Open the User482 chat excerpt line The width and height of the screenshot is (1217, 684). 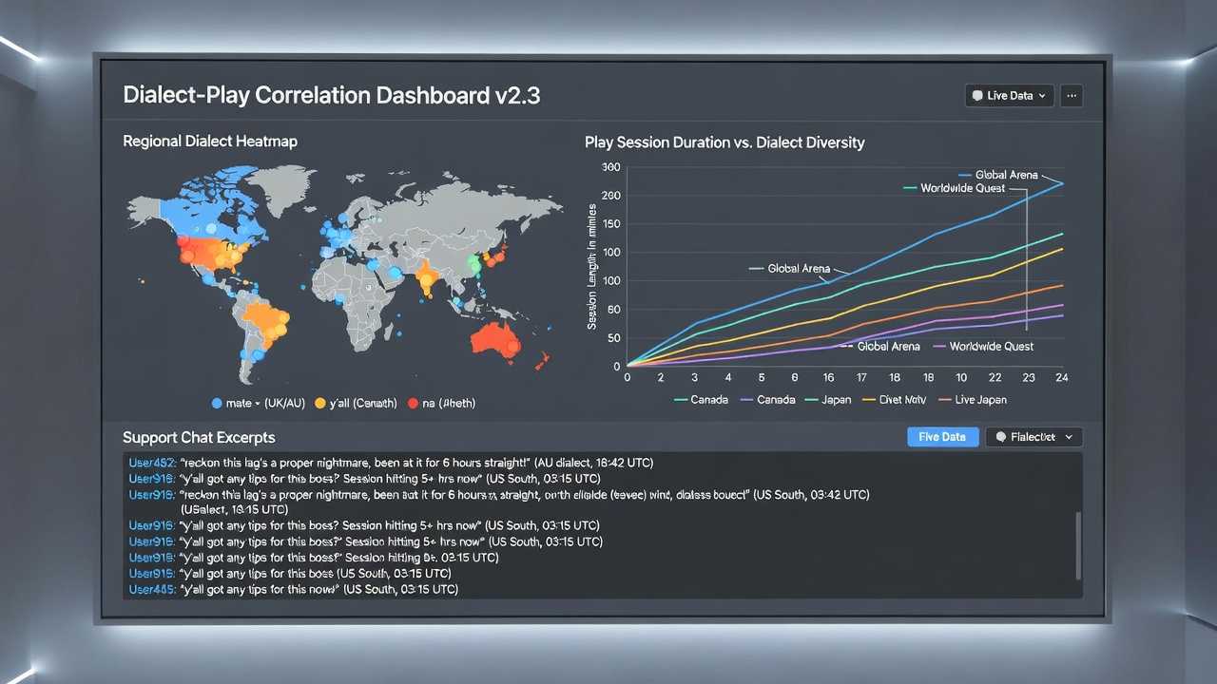click(x=391, y=463)
